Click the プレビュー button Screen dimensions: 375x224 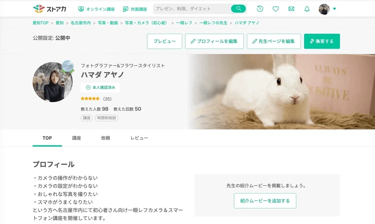point(164,41)
